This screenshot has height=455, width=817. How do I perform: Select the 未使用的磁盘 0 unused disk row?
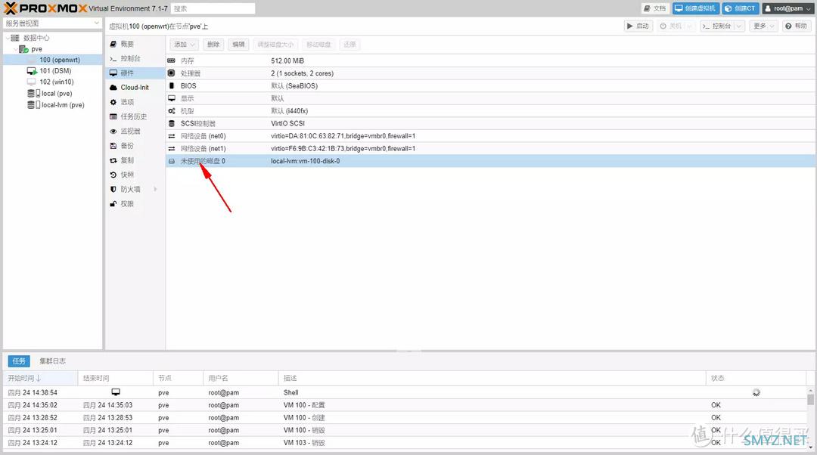tap(491, 161)
